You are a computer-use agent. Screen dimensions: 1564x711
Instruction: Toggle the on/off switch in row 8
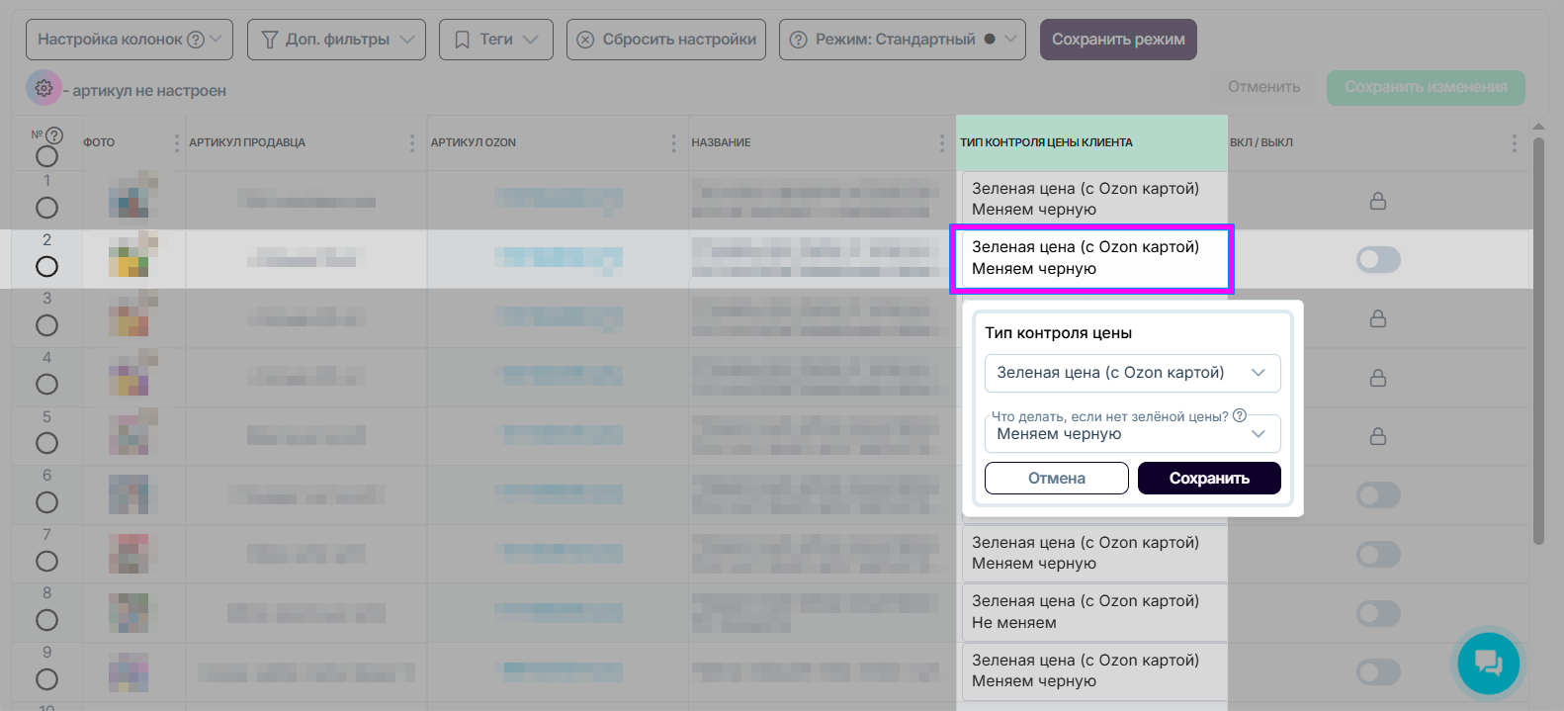[x=1378, y=613]
